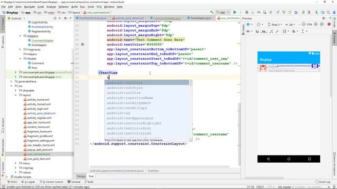Expand the Gradle Scripts node
337x189 pixels.
tap(7, 177)
